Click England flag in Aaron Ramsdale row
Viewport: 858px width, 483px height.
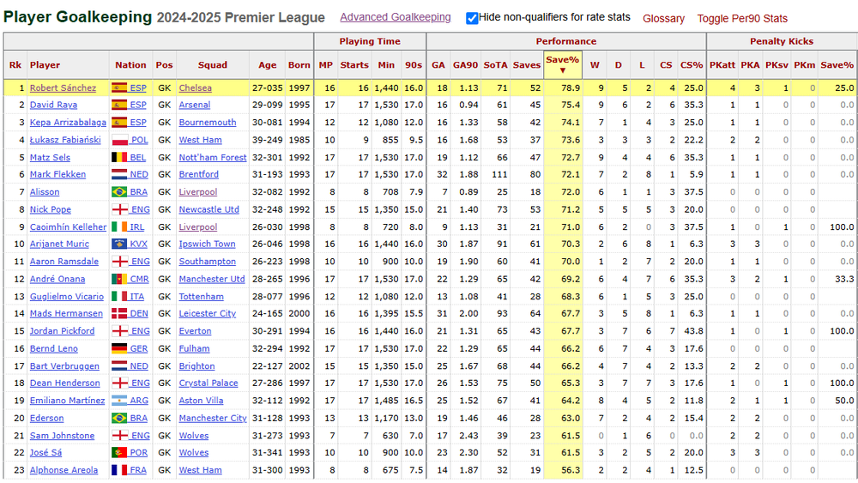[x=119, y=262]
